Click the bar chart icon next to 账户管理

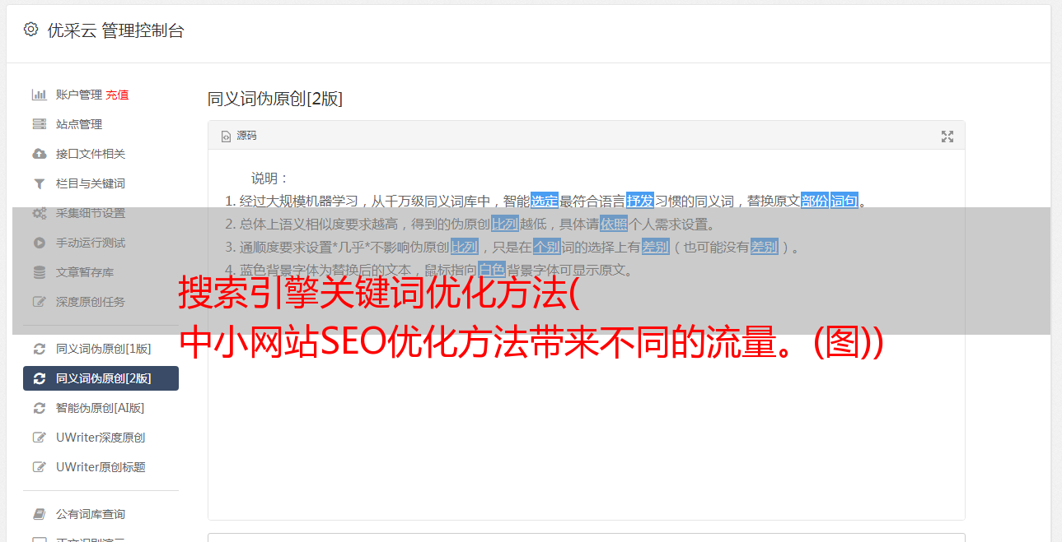tap(39, 95)
